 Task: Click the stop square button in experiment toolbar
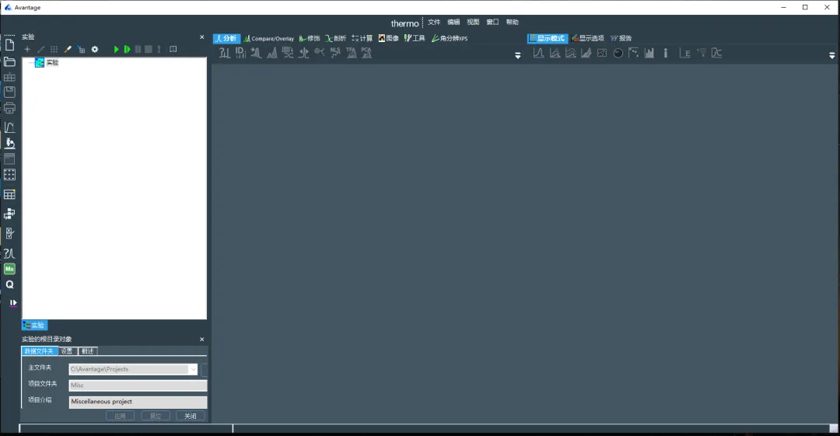tap(149, 49)
